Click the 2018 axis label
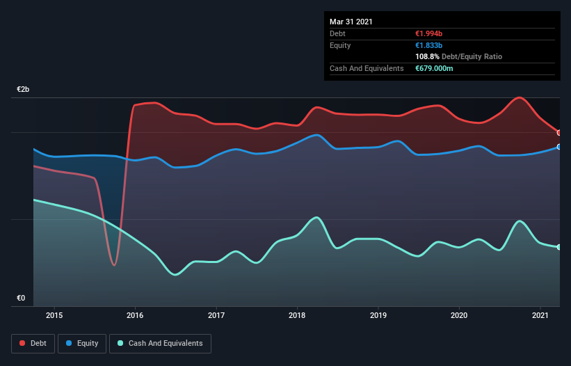 click(x=297, y=315)
